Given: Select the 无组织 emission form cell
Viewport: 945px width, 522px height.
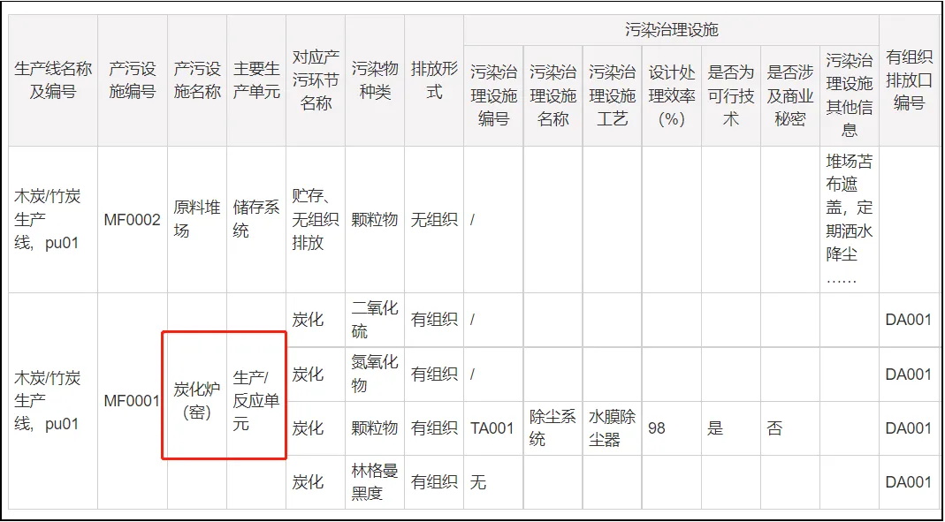Looking at the screenshot, I should (434, 220).
